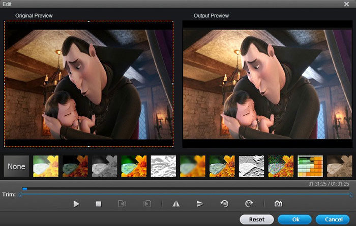This screenshot has width=356, height=226.
Task: Set trim end point icon
Action: [147, 204]
